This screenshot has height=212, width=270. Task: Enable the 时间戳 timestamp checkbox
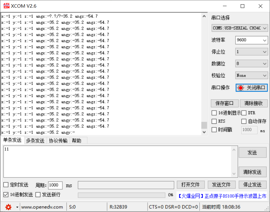click(x=214, y=130)
